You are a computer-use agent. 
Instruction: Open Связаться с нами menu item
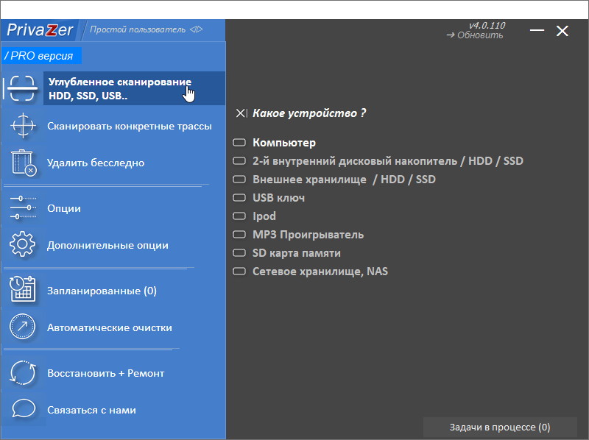[91, 411]
